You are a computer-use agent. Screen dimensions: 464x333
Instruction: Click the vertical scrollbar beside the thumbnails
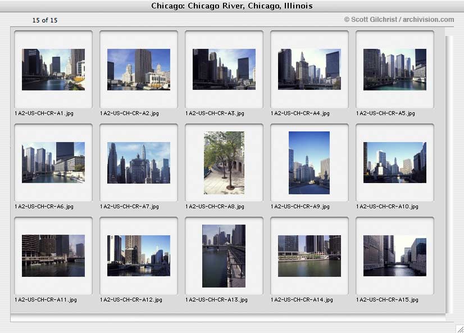449,175
